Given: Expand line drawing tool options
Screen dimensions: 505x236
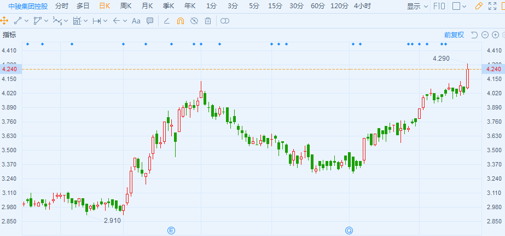Looking at the screenshot, I should pos(26,21).
